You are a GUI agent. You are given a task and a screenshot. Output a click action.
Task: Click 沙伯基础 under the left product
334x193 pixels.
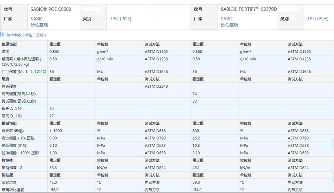39,25
